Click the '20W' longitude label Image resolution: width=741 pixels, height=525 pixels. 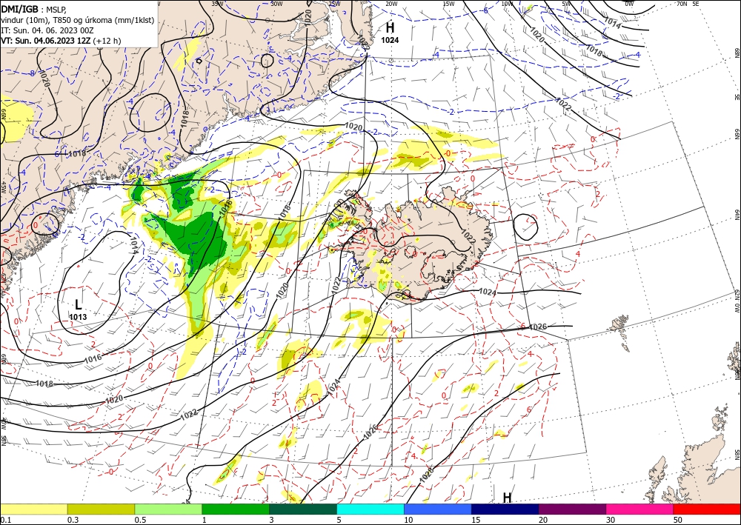(x=391, y=4)
